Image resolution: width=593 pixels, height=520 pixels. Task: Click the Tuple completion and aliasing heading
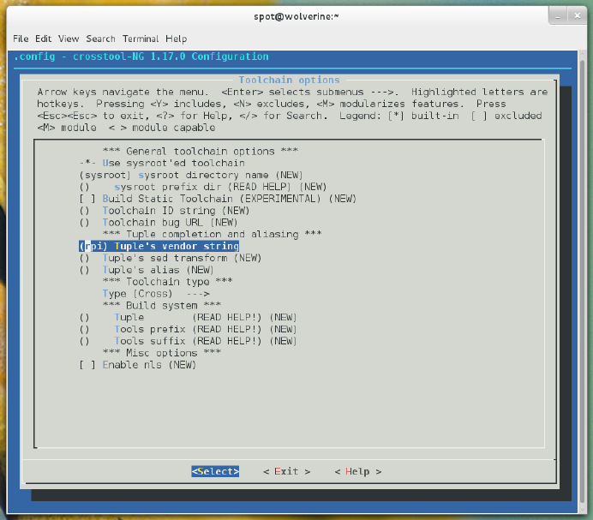click(x=213, y=235)
